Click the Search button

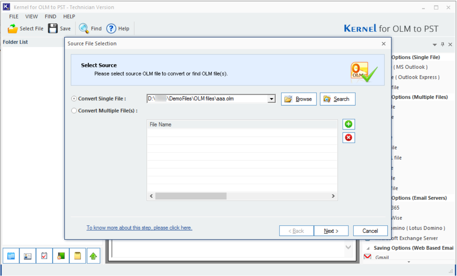[x=338, y=99]
